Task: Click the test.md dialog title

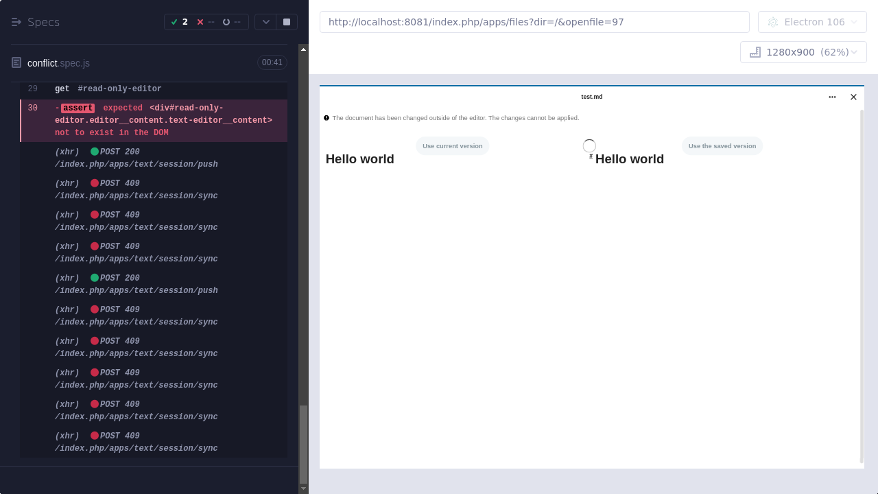Action: point(591,97)
